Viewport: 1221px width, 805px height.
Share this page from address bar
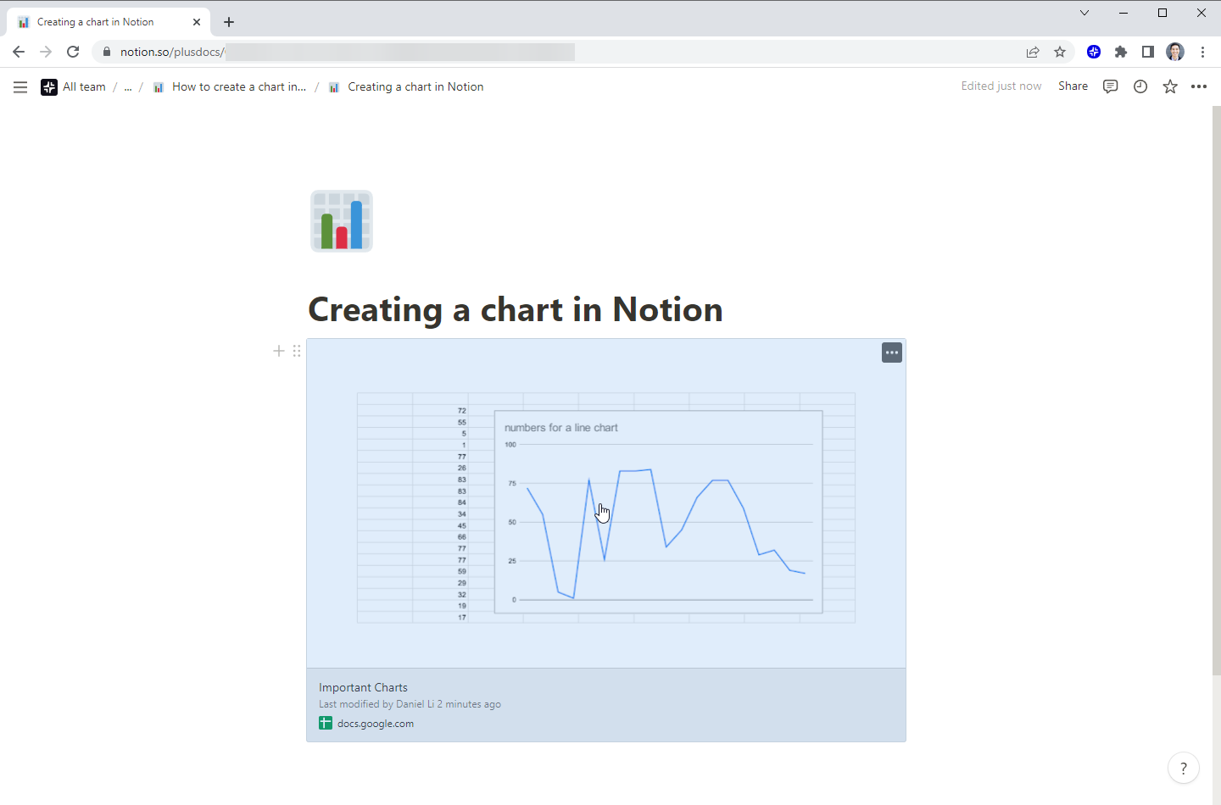1033,52
